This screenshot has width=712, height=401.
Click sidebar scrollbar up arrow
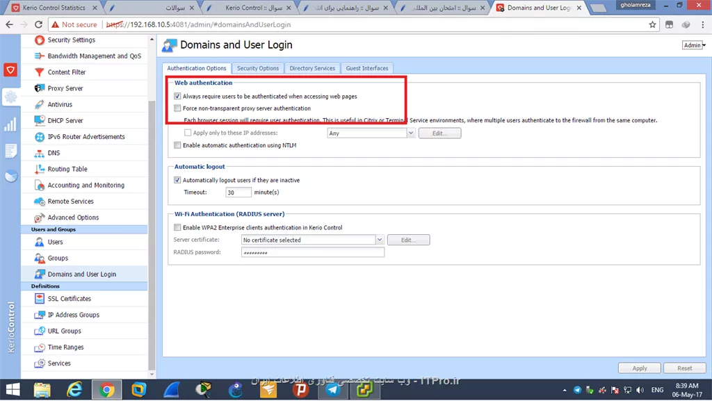coord(152,40)
